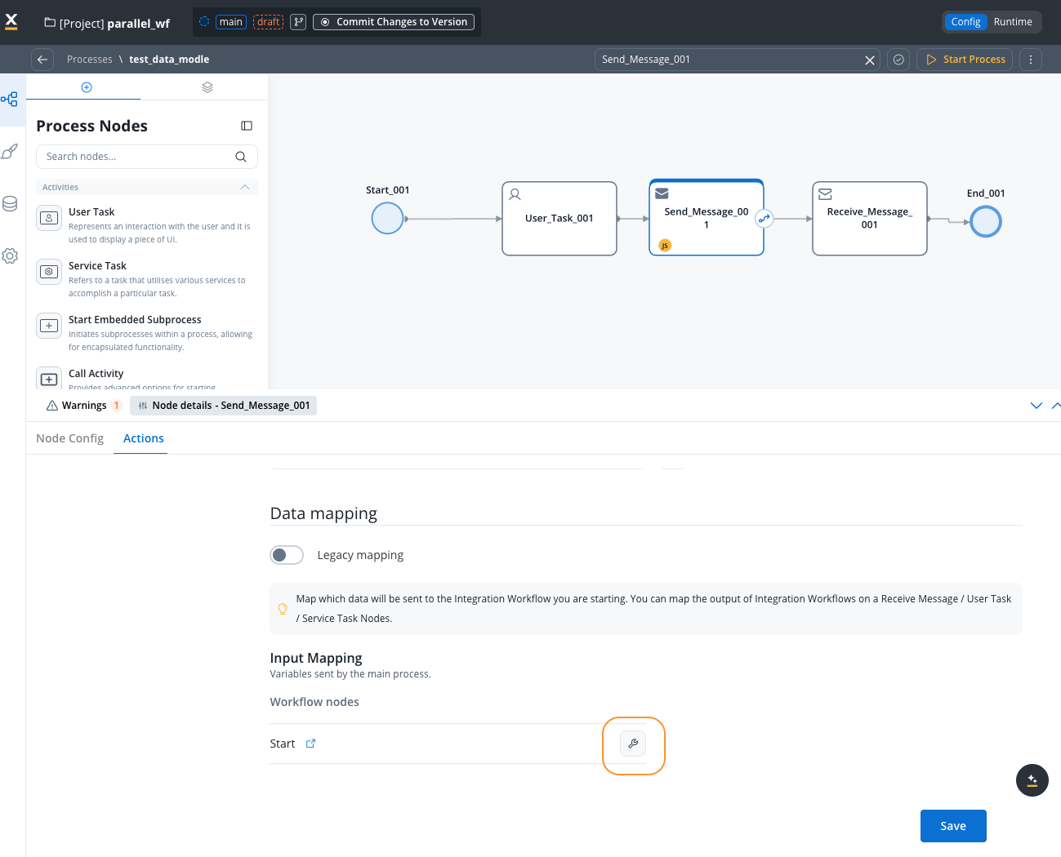This screenshot has height=857, width=1061.
Task: Toggle the Legacy mapping switch
Action: point(287,555)
